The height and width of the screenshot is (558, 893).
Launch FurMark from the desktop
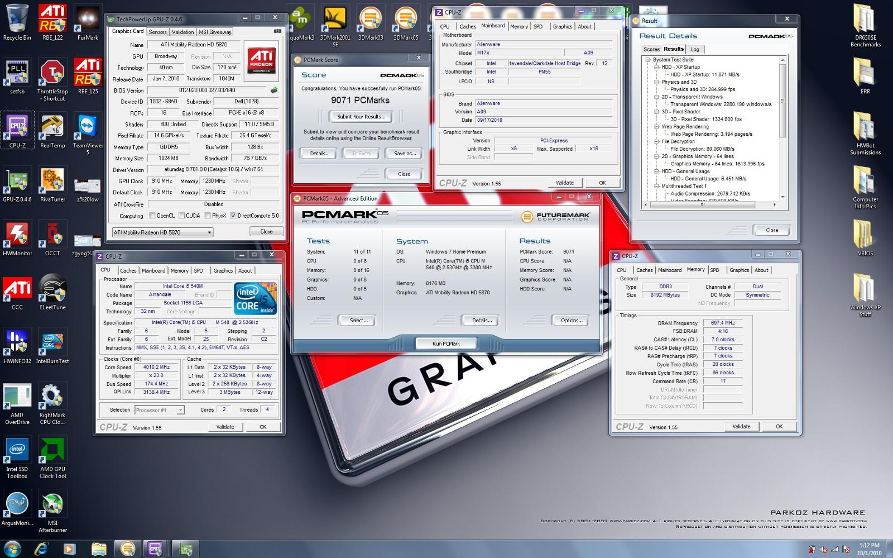[x=88, y=22]
